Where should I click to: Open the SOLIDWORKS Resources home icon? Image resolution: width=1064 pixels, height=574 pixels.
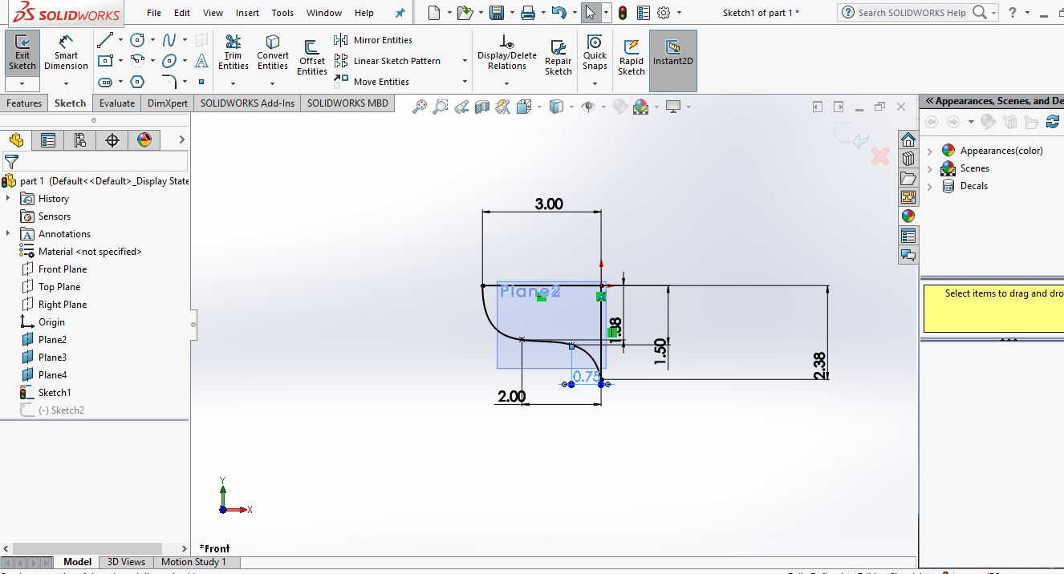(908, 139)
